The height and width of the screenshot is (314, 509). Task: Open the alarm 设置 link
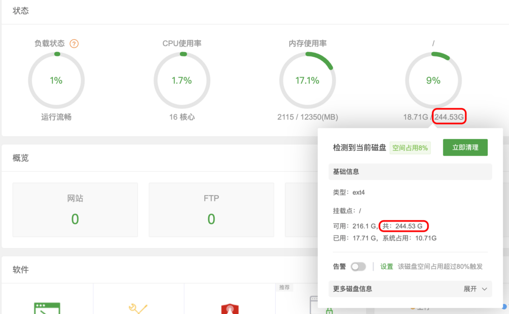[387, 267]
